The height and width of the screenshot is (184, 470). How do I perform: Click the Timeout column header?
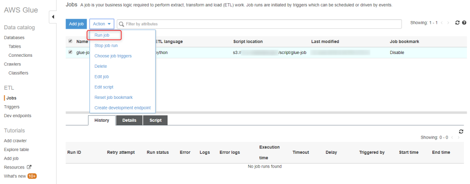(x=301, y=152)
